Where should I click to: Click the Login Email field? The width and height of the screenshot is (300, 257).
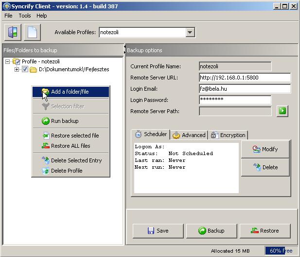pos(245,89)
